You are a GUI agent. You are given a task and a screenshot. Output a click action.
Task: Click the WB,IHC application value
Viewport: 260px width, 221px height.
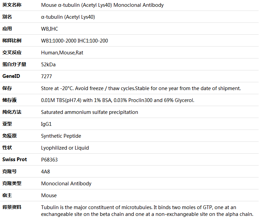pyautogui.click(x=50, y=29)
